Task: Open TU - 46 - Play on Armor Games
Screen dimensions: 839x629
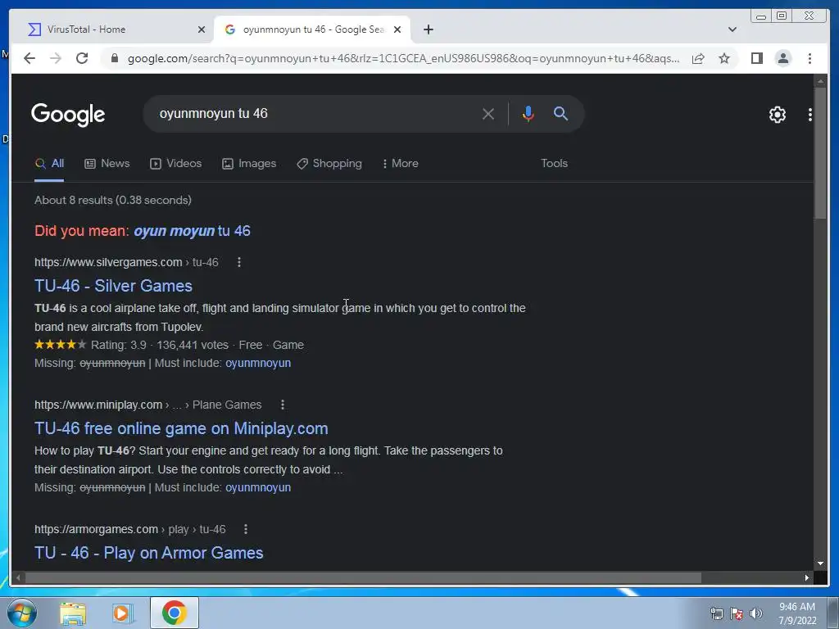Action: coord(149,553)
